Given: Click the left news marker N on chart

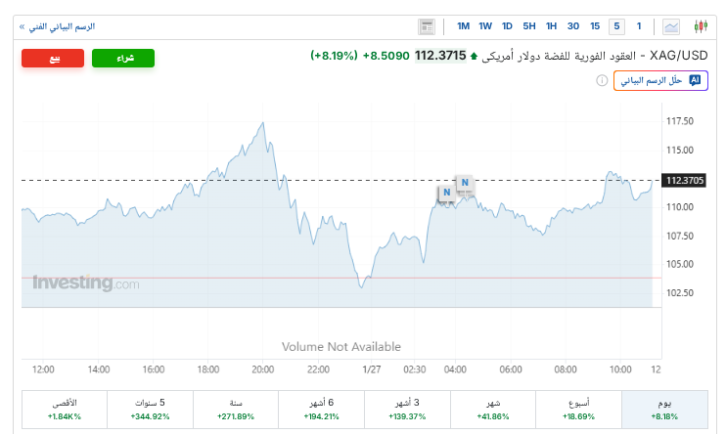Looking at the screenshot, I should coord(446,193).
